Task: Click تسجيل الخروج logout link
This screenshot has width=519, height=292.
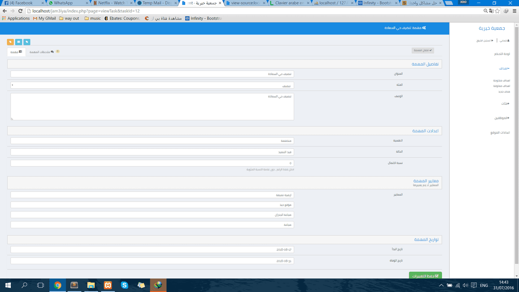Action: [x=485, y=41]
